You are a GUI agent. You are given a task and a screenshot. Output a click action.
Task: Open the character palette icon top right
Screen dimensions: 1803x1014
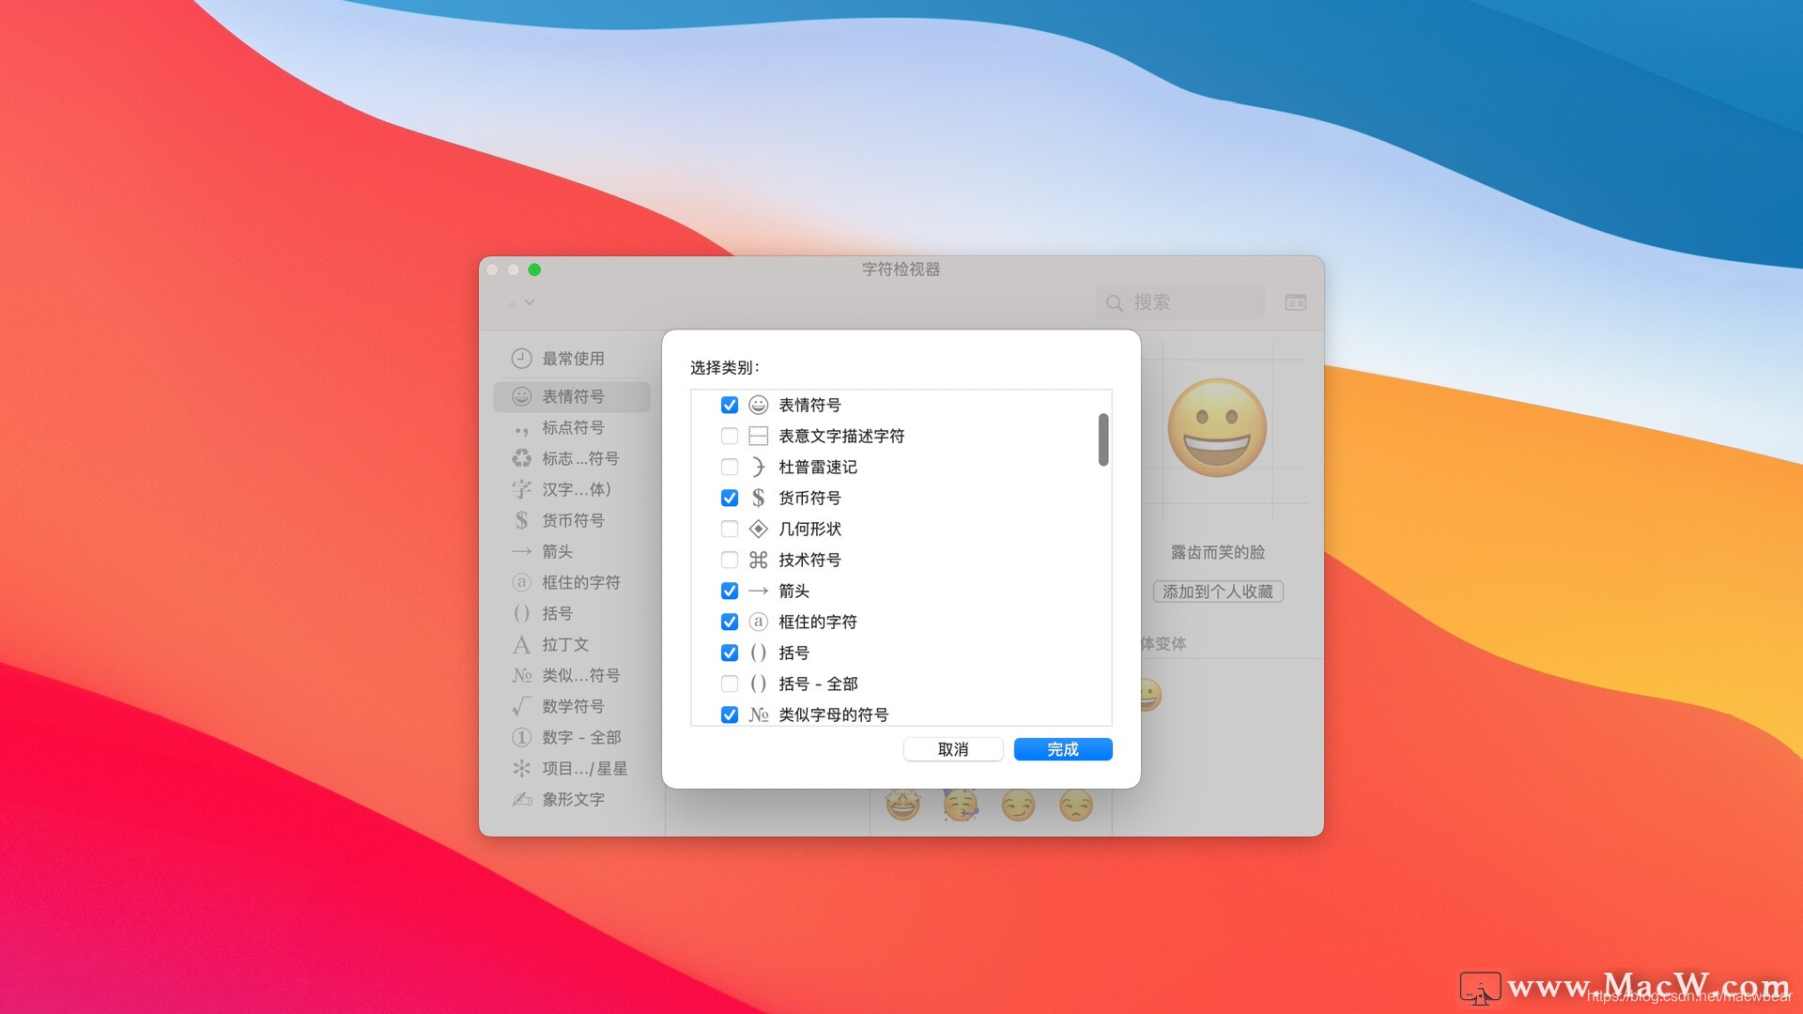(x=1296, y=301)
